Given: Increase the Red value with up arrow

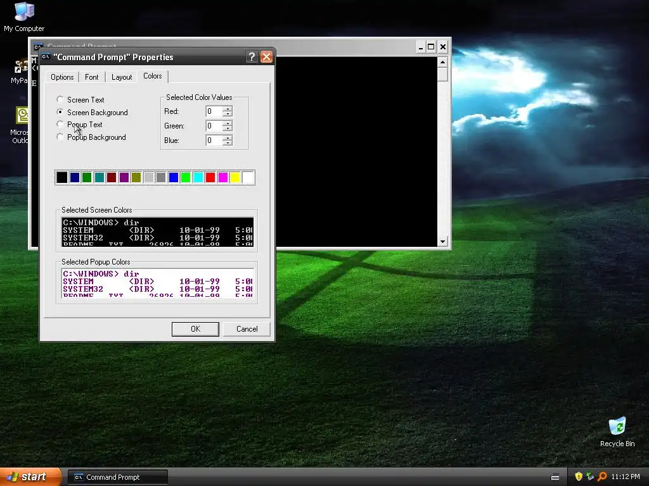Looking at the screenshot, I should pyautogui.click(x=228, y=109).
